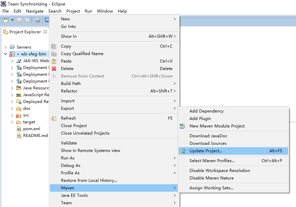Choose New Maven Module Project
Viewport: 296px width, 207px height.
233,126
